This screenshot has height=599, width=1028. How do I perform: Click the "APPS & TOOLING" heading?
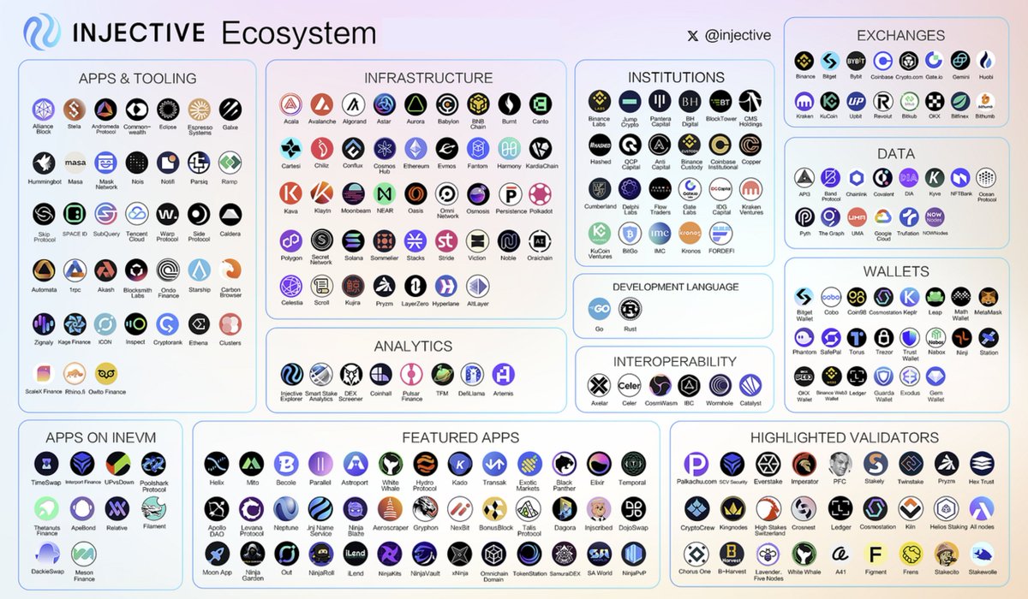[137, 79]
